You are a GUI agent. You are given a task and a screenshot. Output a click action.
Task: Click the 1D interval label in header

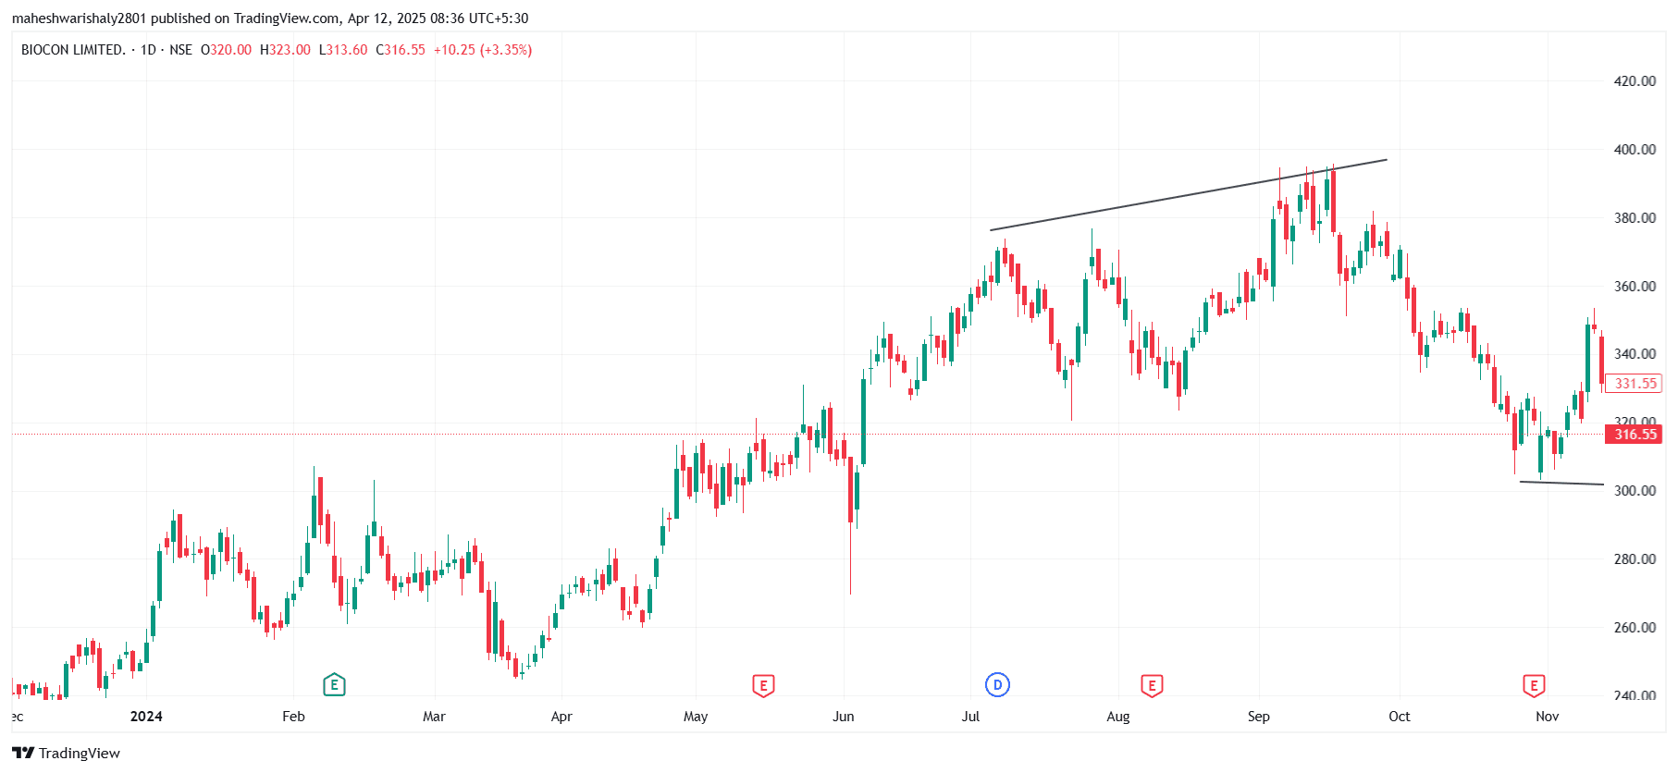pos(148,50)
